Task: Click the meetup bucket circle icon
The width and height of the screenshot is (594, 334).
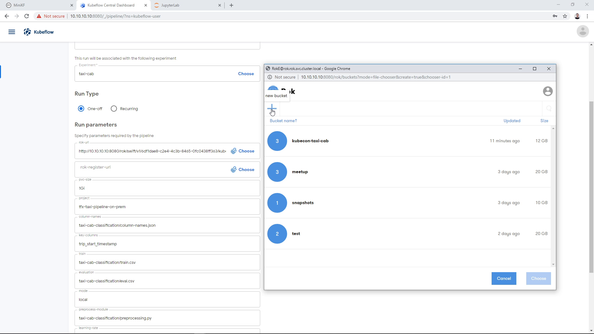Action: click(x=277, y=172)
